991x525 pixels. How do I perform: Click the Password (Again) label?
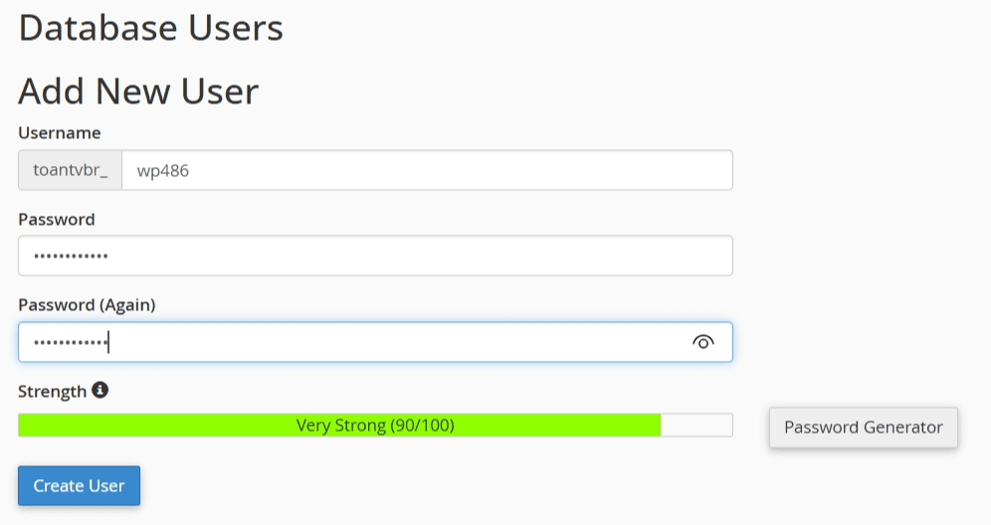[87, 304]
